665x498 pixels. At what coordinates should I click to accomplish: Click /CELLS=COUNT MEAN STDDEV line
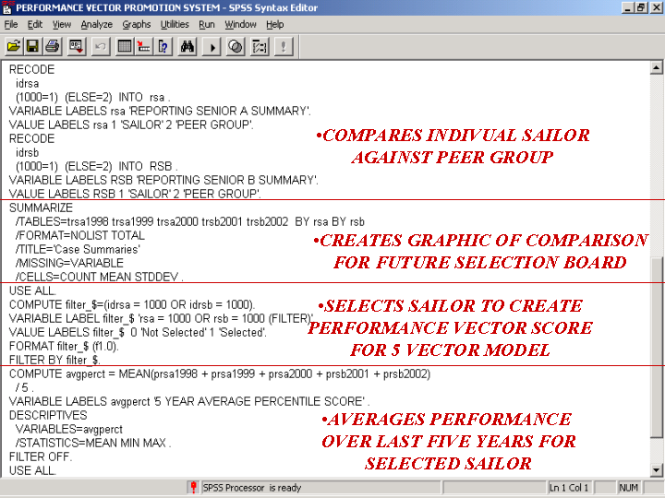coord(100,277)
